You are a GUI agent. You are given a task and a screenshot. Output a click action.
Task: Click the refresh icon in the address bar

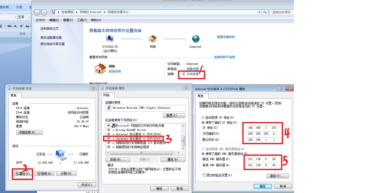point(265,12)
